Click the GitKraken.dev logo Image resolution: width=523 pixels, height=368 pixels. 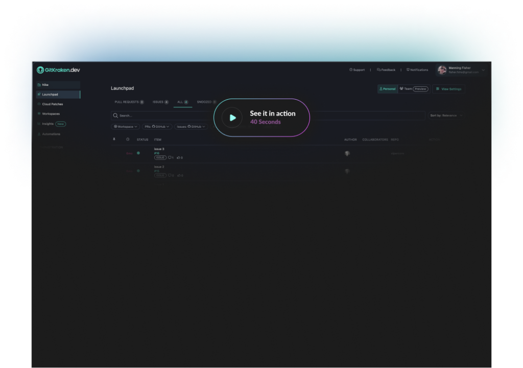(x=58, y=70)
